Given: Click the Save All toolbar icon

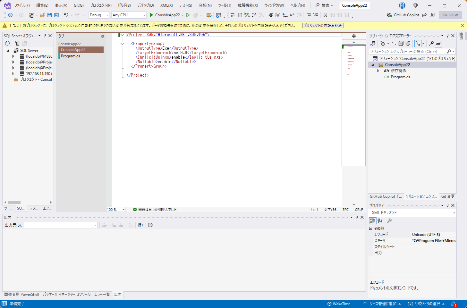Looking at the screenshot, I should [56, 15].
